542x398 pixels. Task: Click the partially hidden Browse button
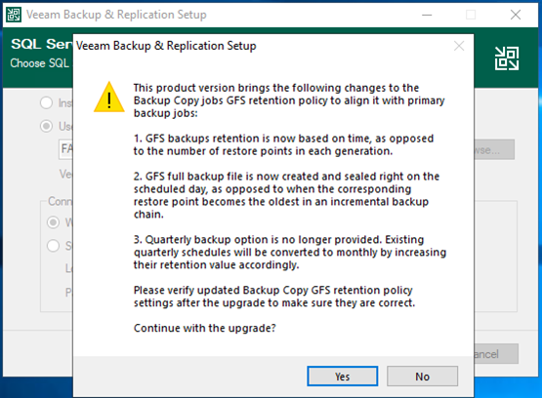(494, 149)
